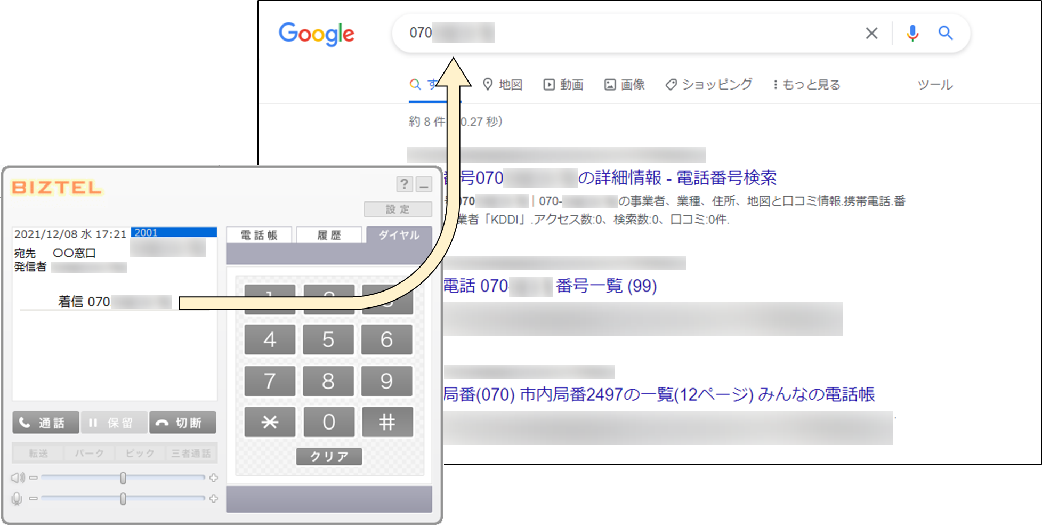This screenshot has height=526, width=1042.
Task: Switch to the 履歴 tab
Action: click(x=329, y=235)
